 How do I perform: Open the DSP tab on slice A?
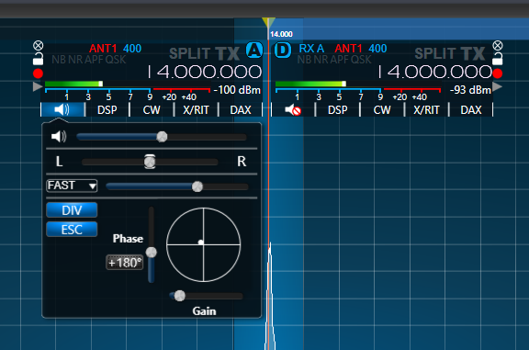[107, 110]
